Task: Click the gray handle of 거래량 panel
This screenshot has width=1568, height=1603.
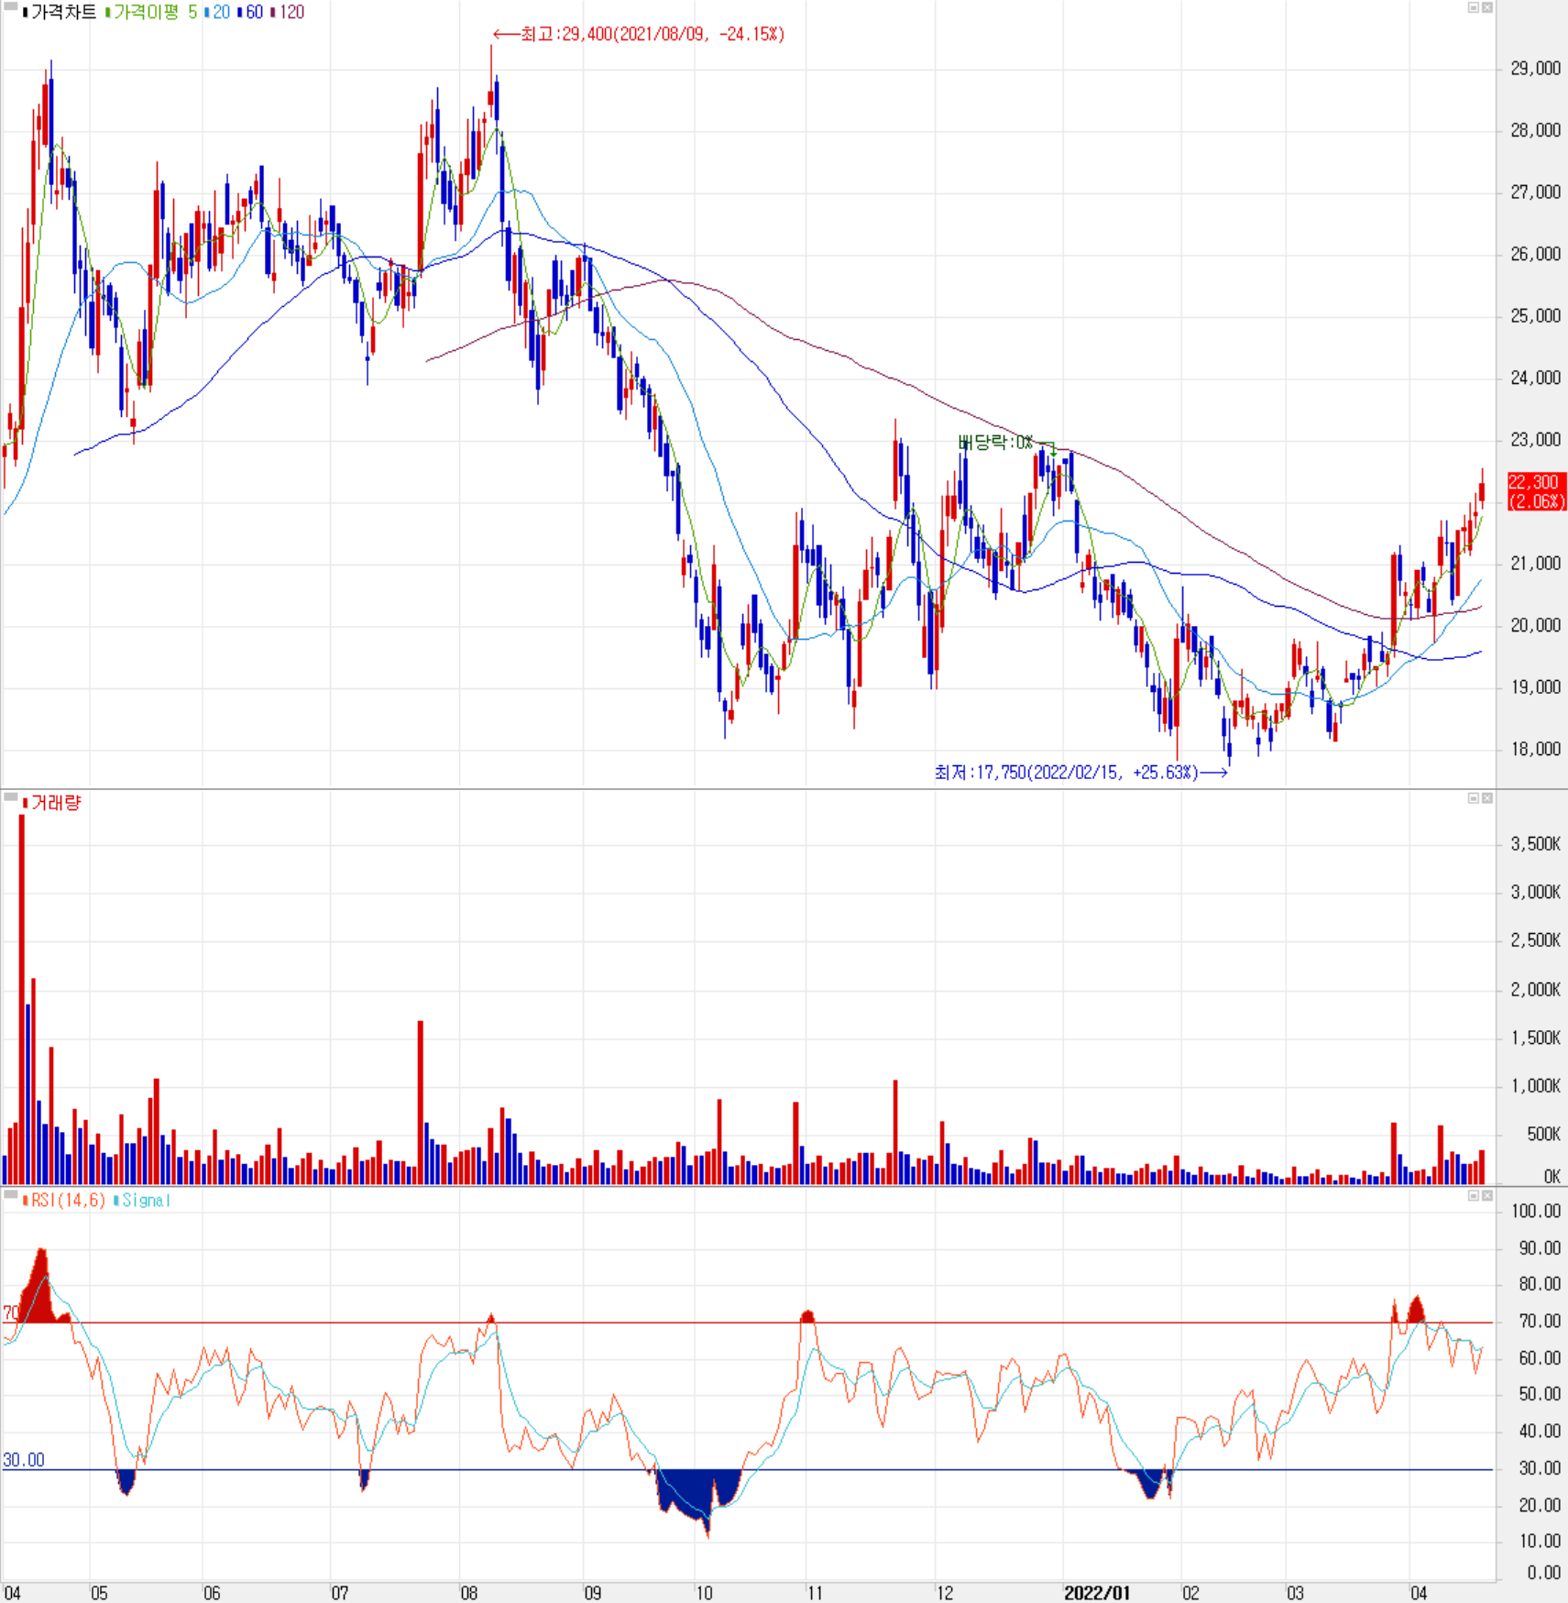Action: [x=10, y=798]
